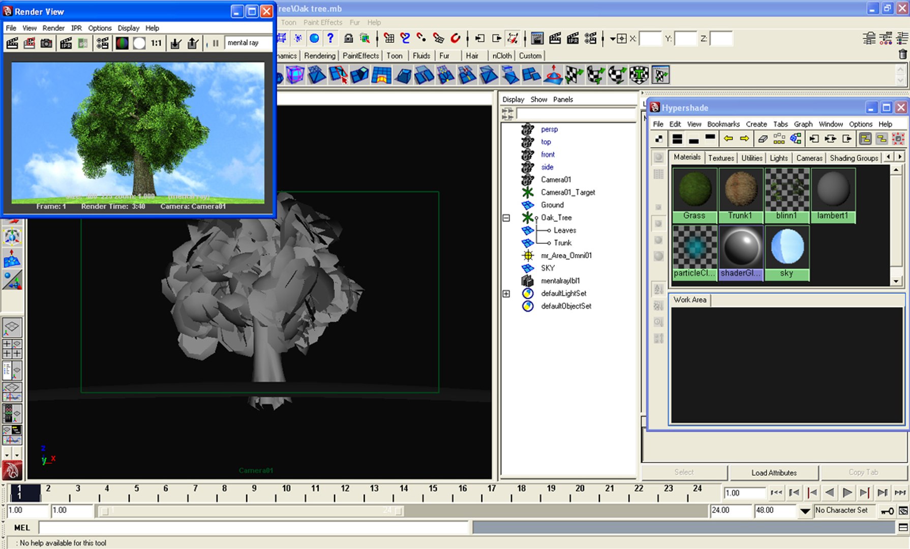The image size is (910, 549).
Task: Click the trash can icon beside the shelf
Action: [902, 54]
